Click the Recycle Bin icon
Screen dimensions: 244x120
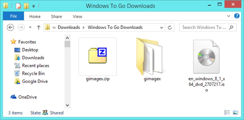17,73
